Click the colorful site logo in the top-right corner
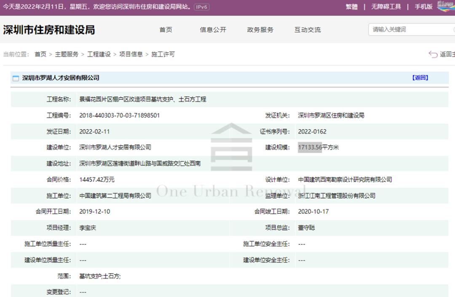This screenshot has width=455, height=297. coord(446,7)
